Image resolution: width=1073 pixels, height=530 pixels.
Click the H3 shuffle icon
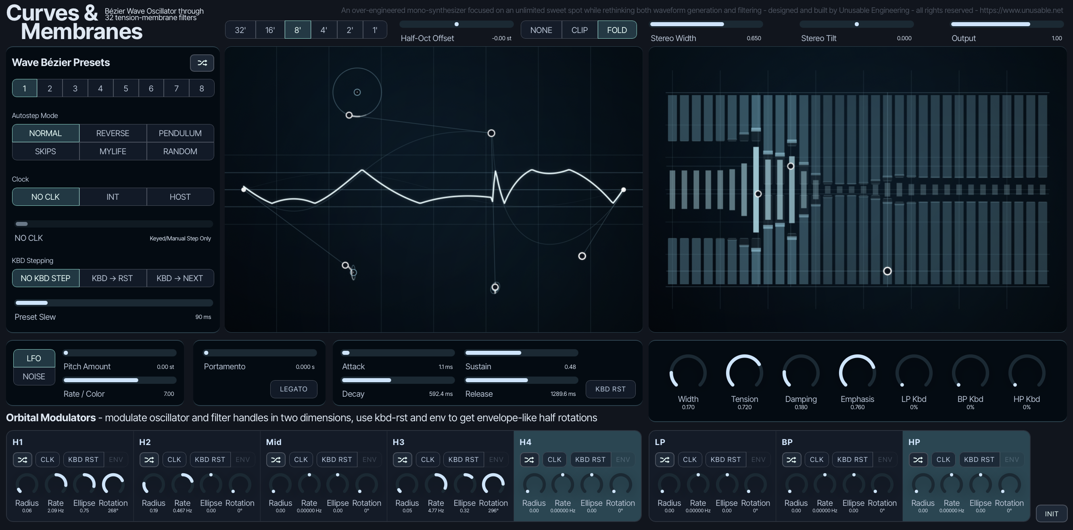[403, 460]
